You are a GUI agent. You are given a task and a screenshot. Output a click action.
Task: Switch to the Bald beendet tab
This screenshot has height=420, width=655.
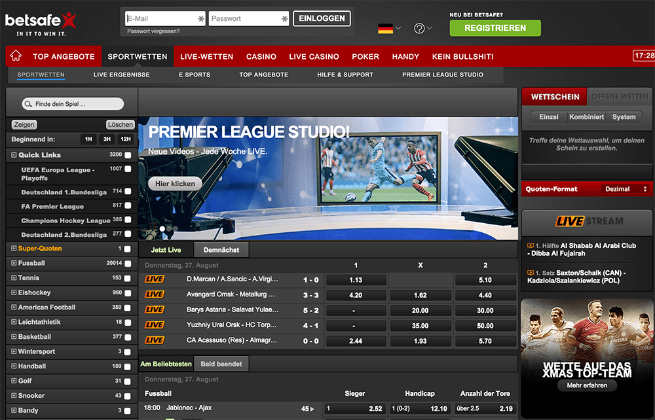(x=221, y=364)
